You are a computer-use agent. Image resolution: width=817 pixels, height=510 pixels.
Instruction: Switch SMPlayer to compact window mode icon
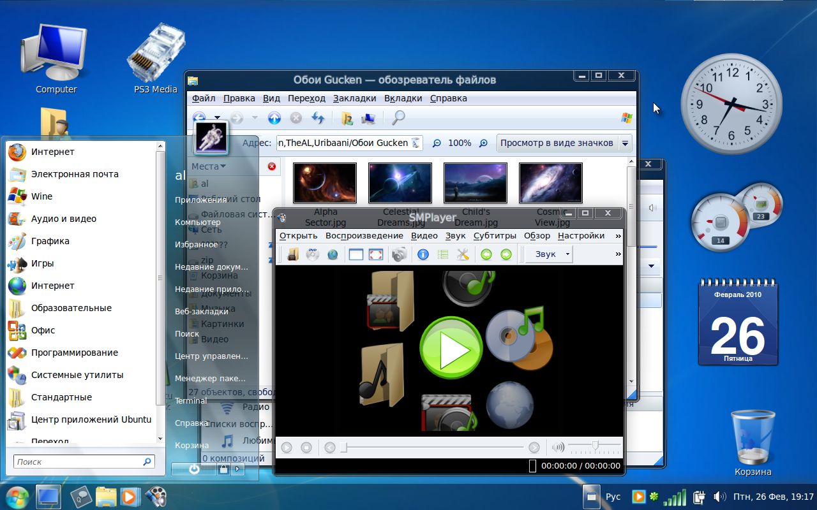[x=356, y=254]
